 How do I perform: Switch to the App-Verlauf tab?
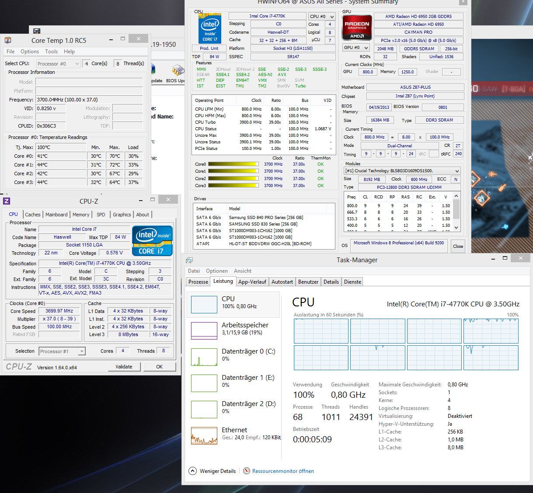(252, 282)
